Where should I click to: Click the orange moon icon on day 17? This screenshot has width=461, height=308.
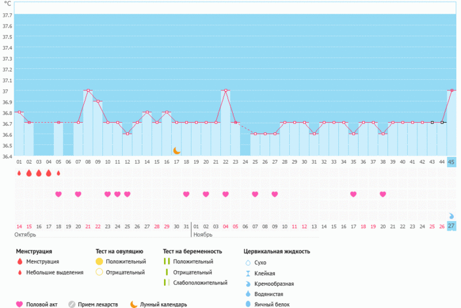tap(177, 151)
